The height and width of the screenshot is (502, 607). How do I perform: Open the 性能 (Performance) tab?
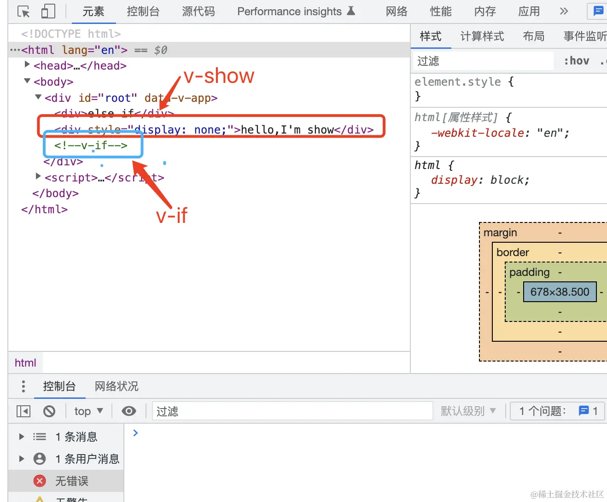pos(441,12)
